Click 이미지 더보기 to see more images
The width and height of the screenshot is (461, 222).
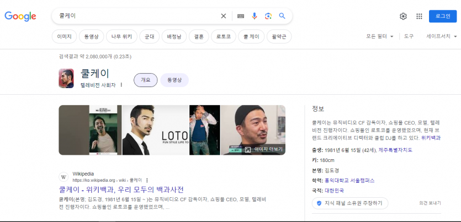(264, 149)
